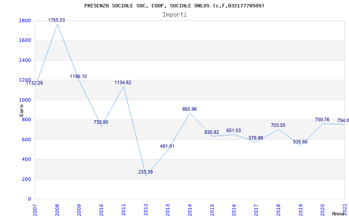Click the 2020 x-axis year label
Image resolution: width=349 pixels, height=218 pixels.
[x=323, y=210]
